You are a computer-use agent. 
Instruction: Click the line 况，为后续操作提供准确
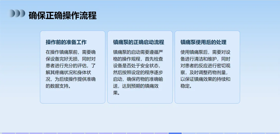[x=71, y=79]
